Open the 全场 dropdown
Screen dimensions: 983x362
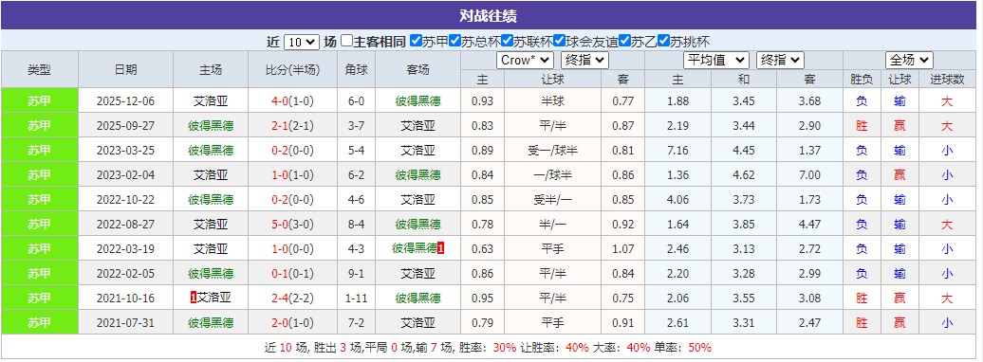click(x=909, y=60)
